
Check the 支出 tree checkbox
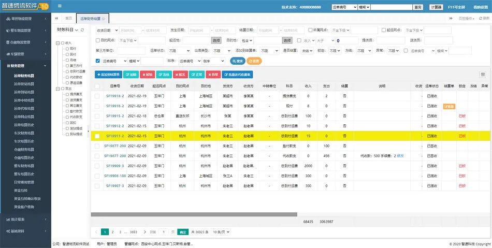tap(63, 89)
